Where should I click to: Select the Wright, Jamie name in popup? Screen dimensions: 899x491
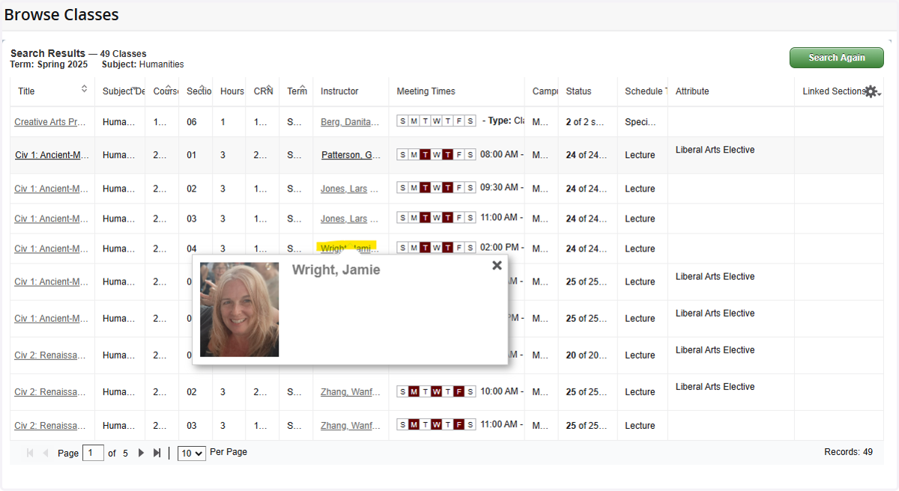pos(336,270)
